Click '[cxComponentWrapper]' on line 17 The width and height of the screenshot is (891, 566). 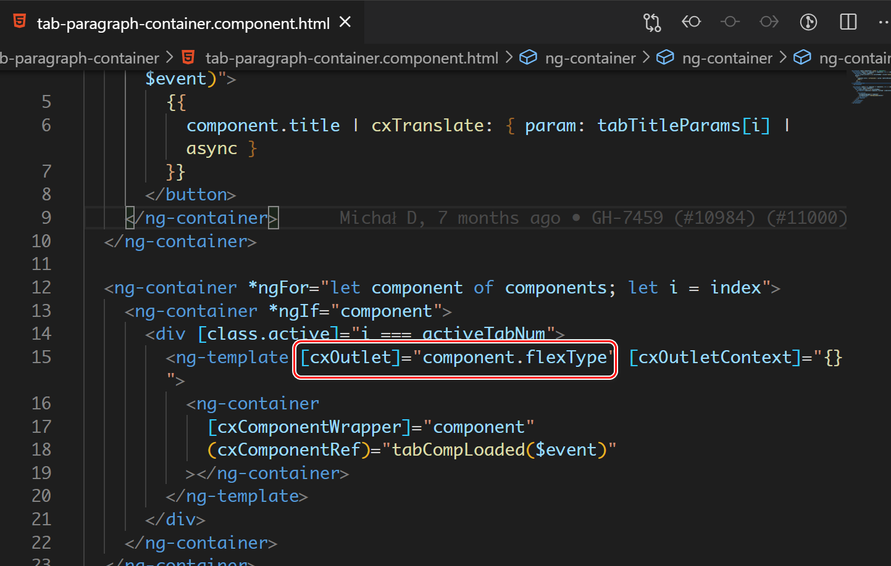pos(309,427)
